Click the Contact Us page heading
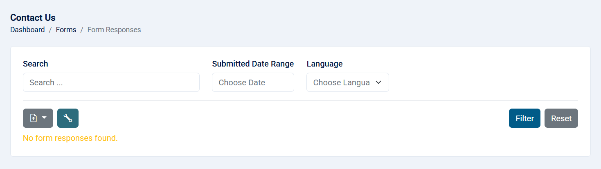The image size is (601, 169). [33, 18]
